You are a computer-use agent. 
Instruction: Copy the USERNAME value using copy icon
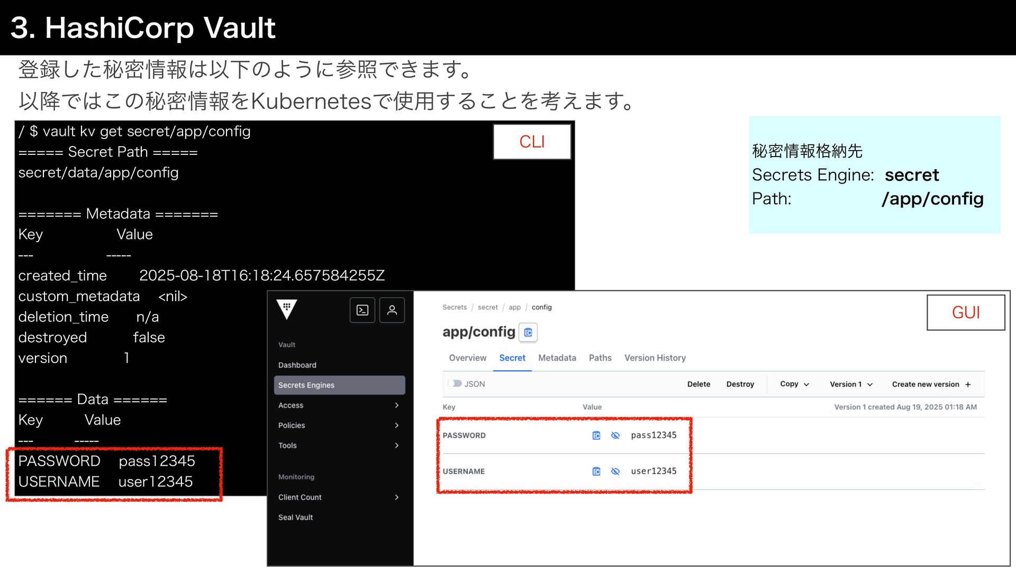coord(596,471)
